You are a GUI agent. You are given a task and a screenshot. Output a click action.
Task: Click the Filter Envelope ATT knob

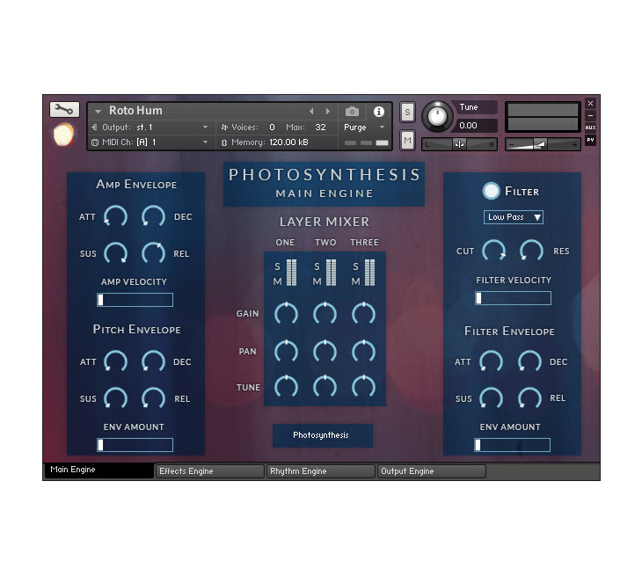[491, 362]
